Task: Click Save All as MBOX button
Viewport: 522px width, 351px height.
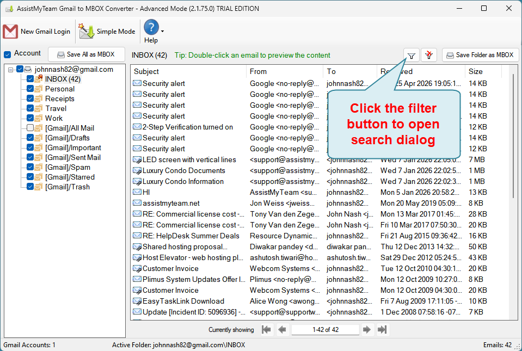Action: (x=87, y=54)
